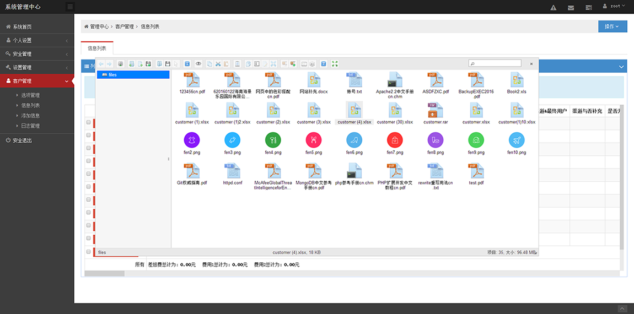The height and width of the screenshot is (314, 634).
Task: Click the back arrow in file manager toolbar
Action: click(x=101, y=64)
